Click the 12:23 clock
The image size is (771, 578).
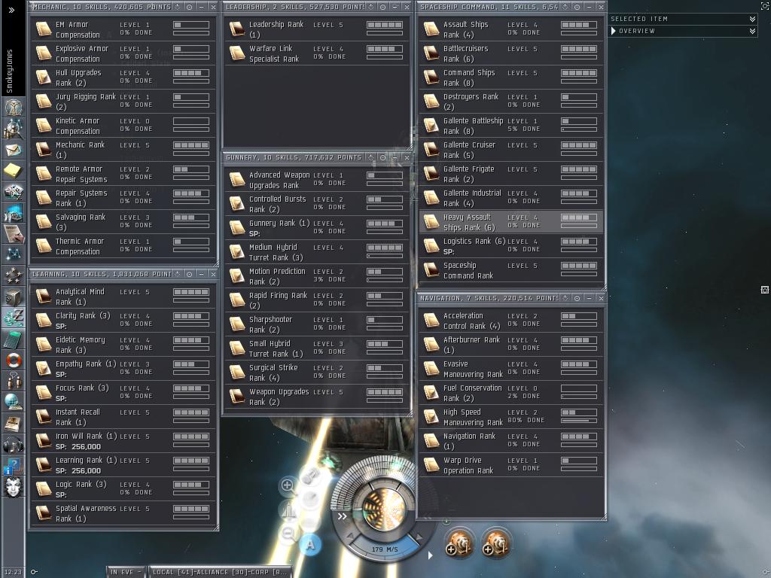pos(13,572)
